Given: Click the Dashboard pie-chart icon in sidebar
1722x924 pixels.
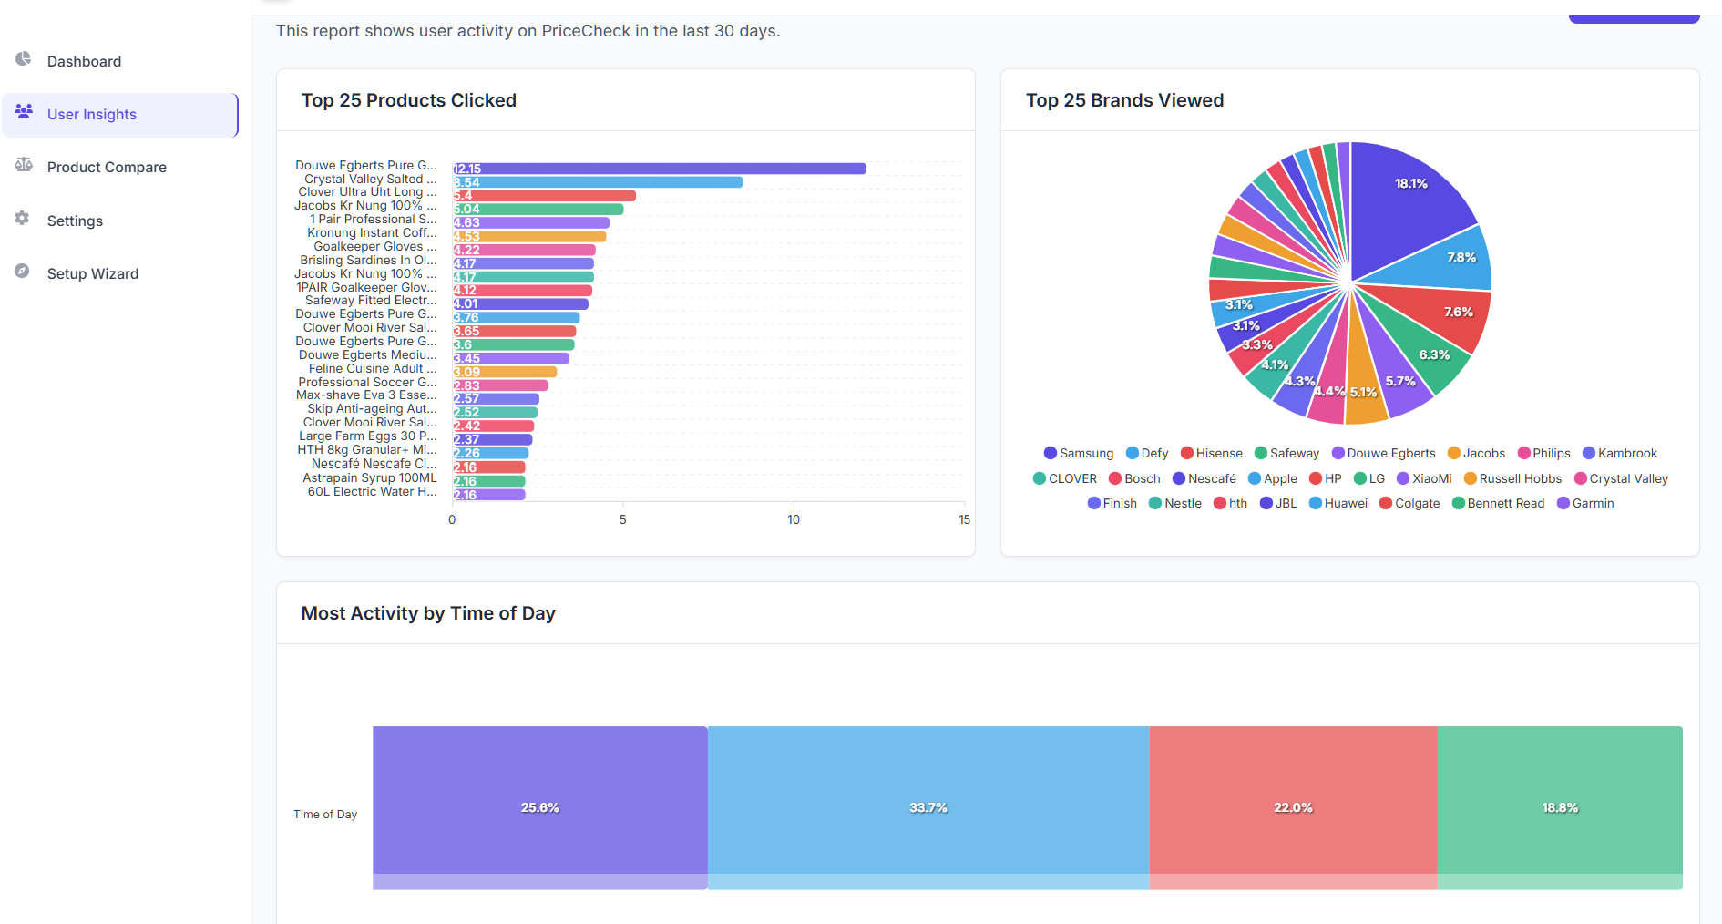Looking at the screenshot, I should pos(23,59).
